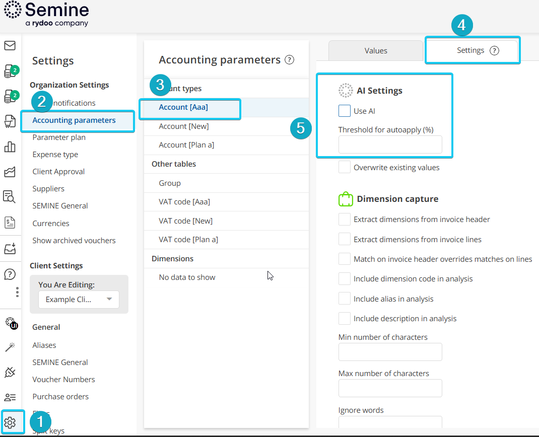Select the Settings tab
The width and height of the screenshot is (539, 437).
coord(472,50)
